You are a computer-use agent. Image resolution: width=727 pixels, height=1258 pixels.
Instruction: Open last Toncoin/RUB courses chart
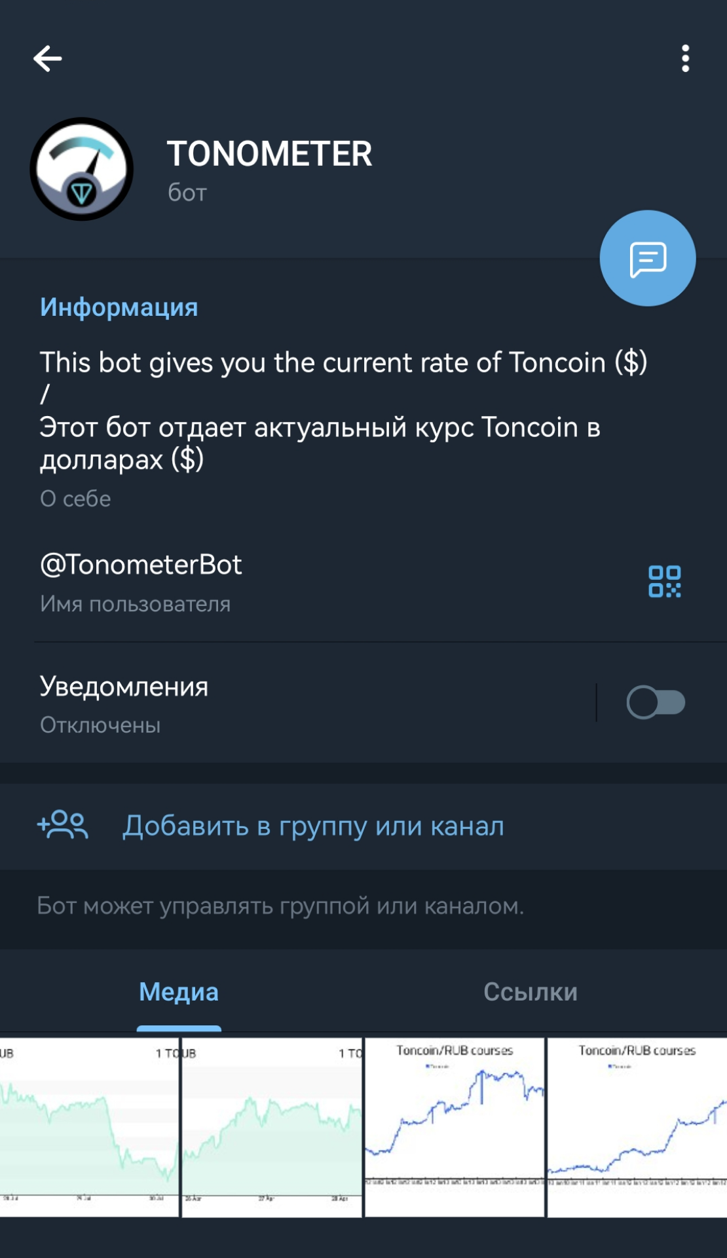(x=637, y=1128)
